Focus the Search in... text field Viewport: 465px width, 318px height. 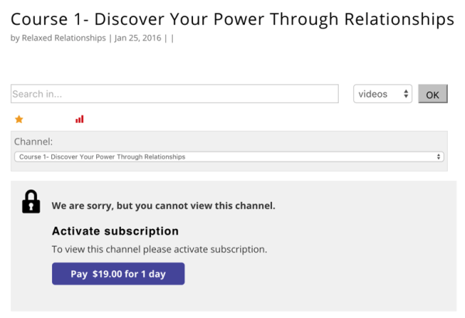174,94
